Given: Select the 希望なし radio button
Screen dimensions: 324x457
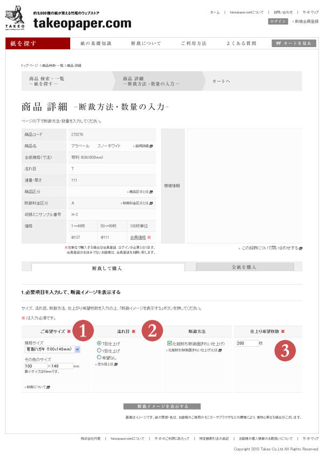Looking at the screenshot, I should [x=99, y=357].
